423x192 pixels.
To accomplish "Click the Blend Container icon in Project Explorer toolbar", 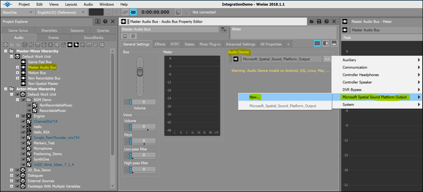I will click(x=50, y=45).
